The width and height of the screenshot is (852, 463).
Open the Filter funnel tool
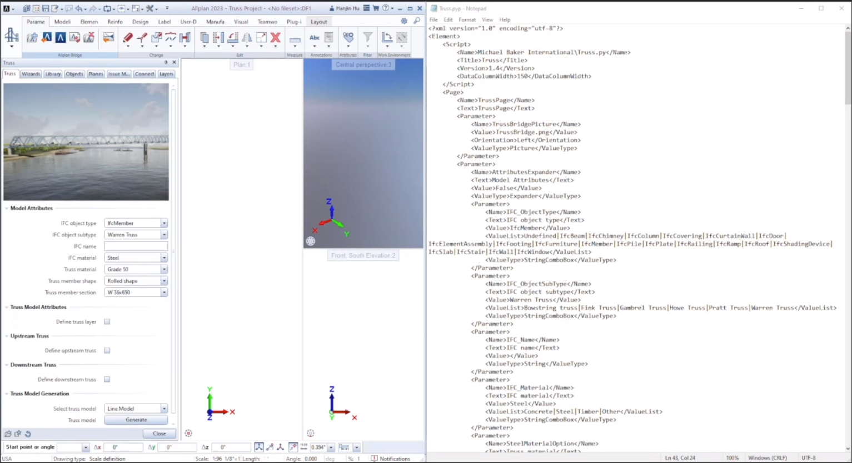coord(367,37)
